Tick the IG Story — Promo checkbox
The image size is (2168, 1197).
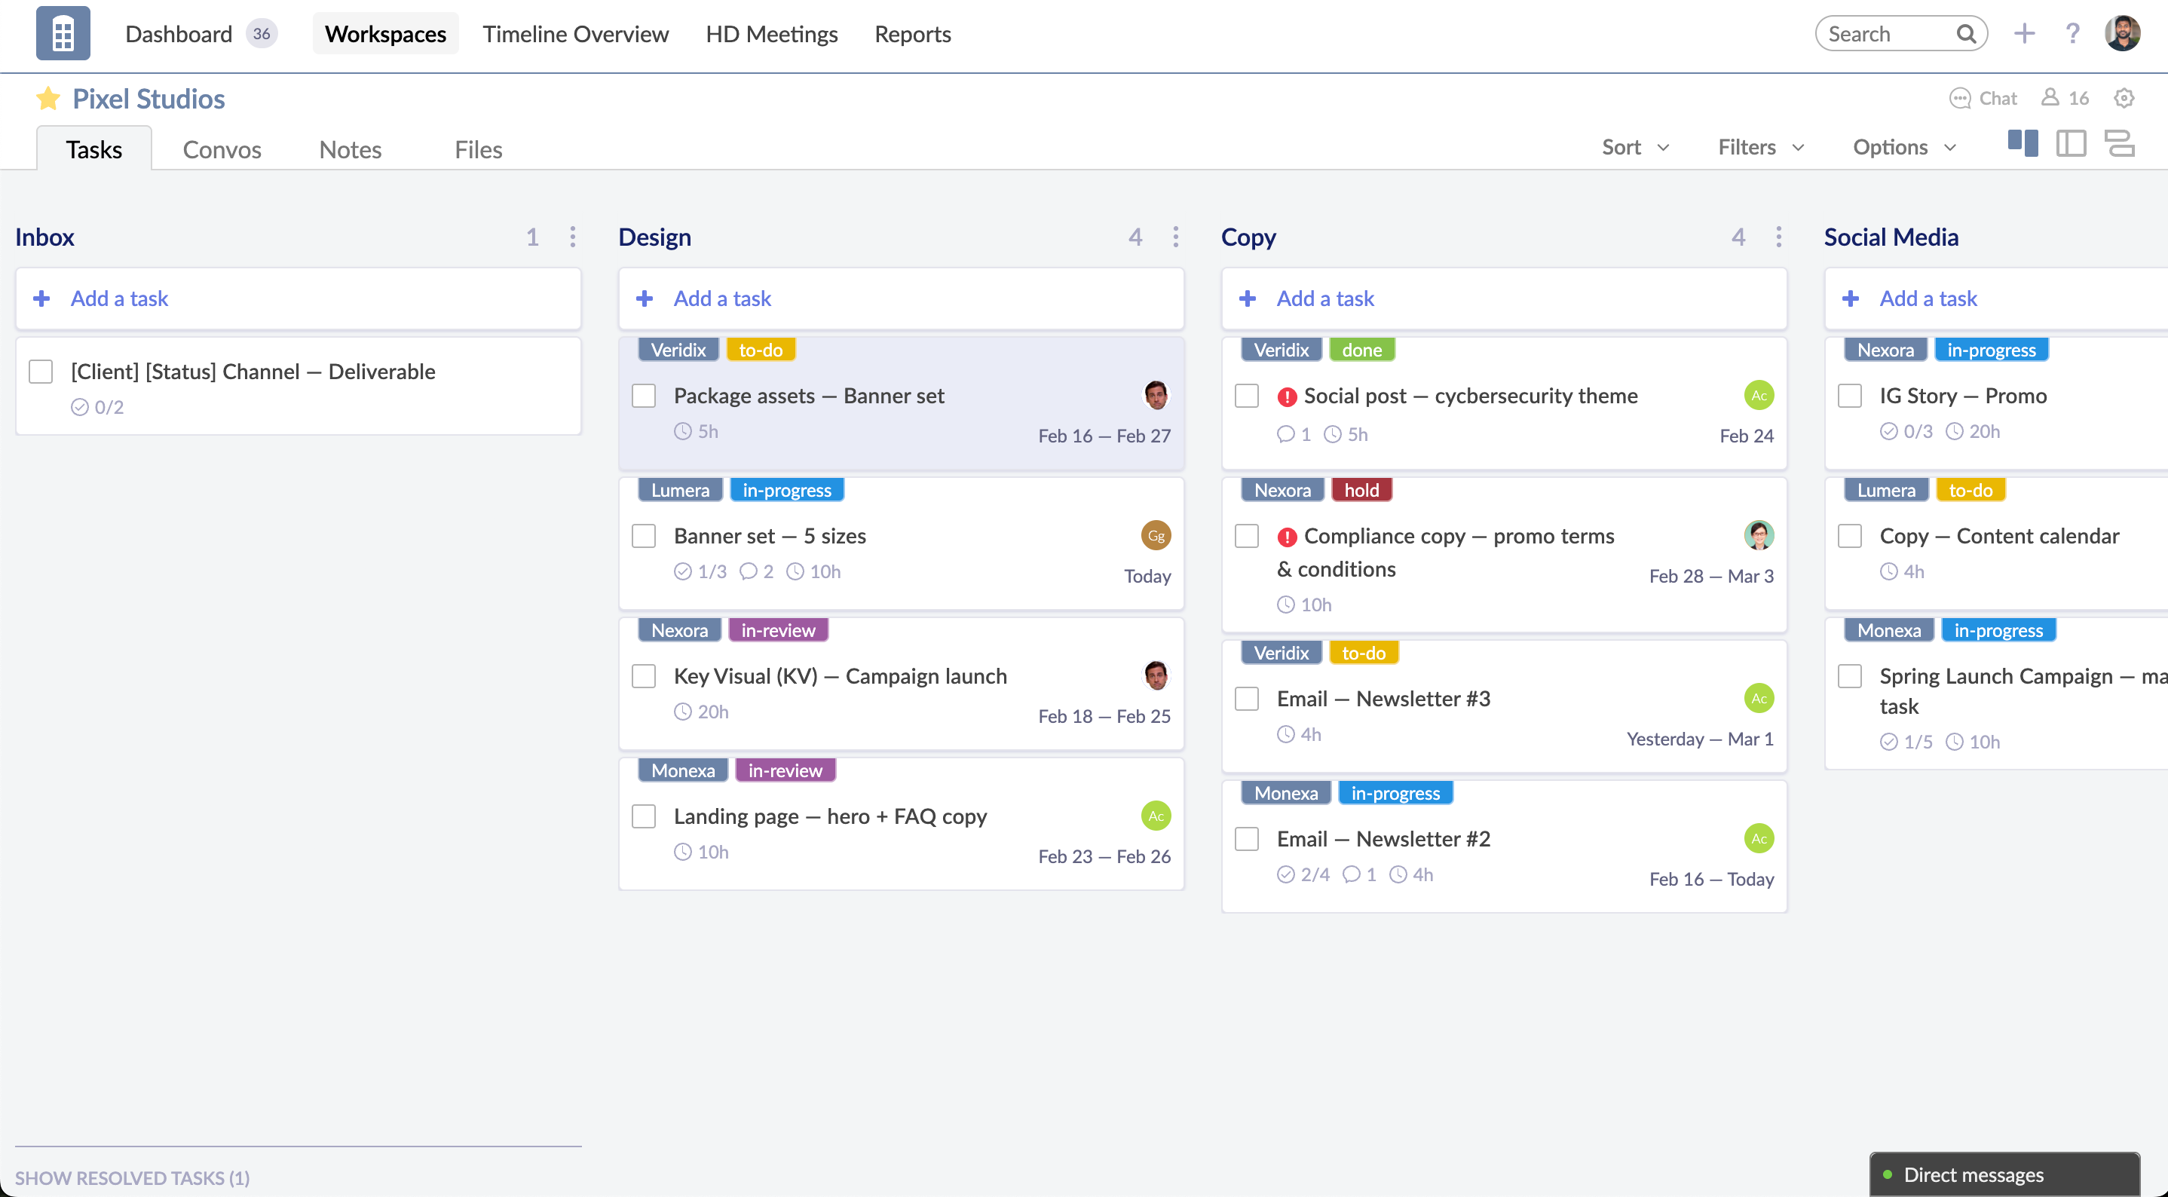coord(1849,396)
